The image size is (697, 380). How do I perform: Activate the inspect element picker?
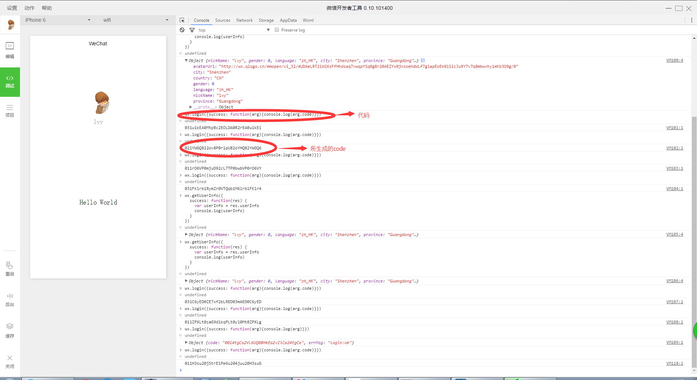[182, 20]
